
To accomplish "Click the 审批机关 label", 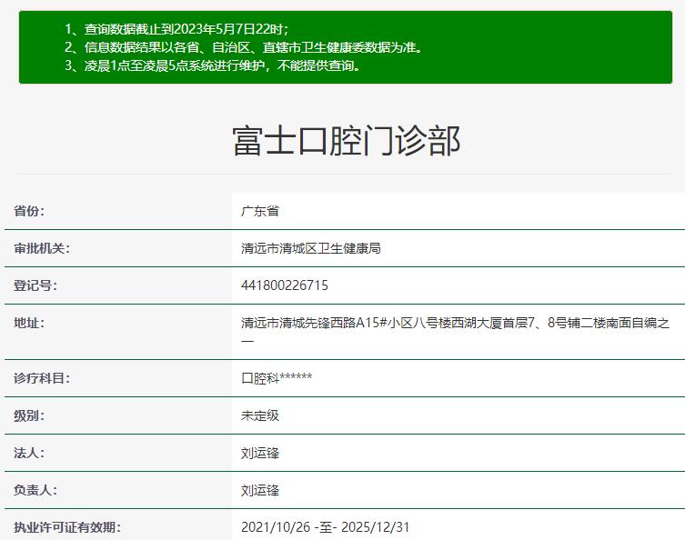I will pos(42,248).
